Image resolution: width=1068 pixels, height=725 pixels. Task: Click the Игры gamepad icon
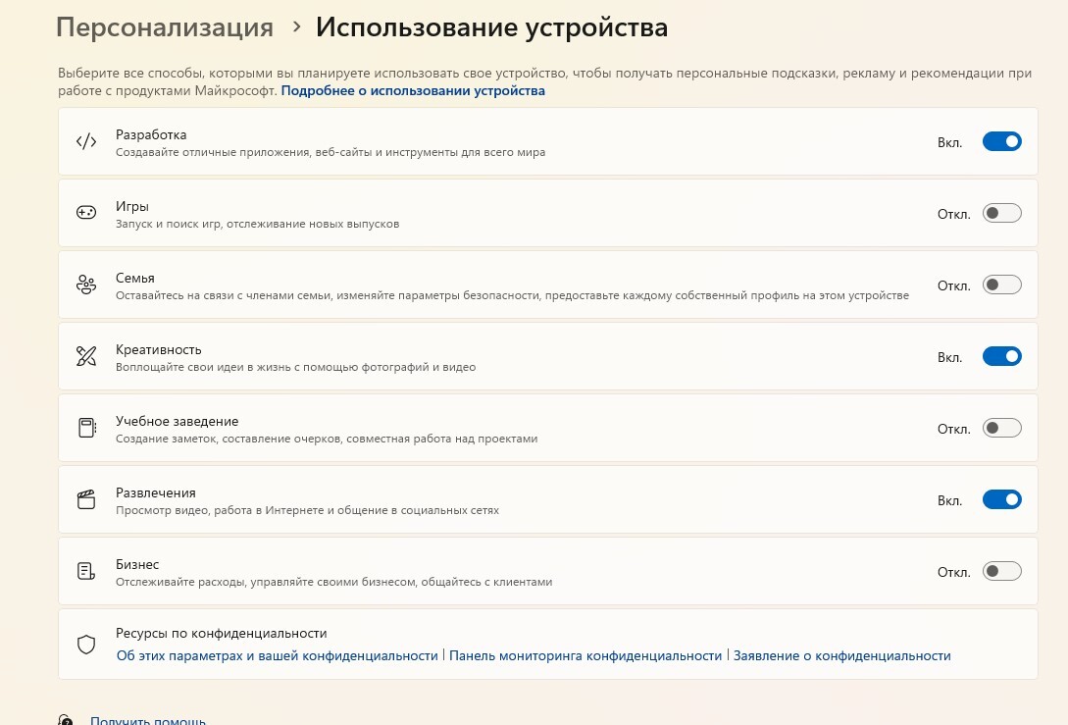pos(86,213)
